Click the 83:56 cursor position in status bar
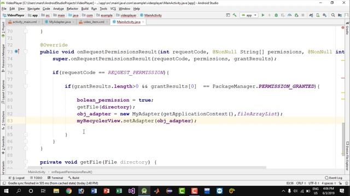The width and height of the screenshot is (350, 196). click(x=290, y=183)
